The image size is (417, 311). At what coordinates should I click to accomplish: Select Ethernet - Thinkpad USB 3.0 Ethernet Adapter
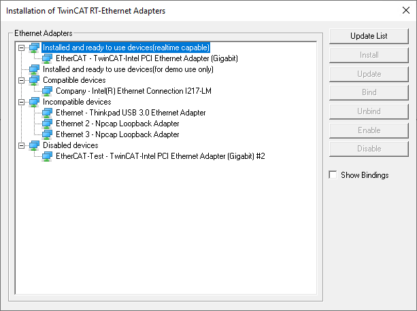[x=130, y=113]
